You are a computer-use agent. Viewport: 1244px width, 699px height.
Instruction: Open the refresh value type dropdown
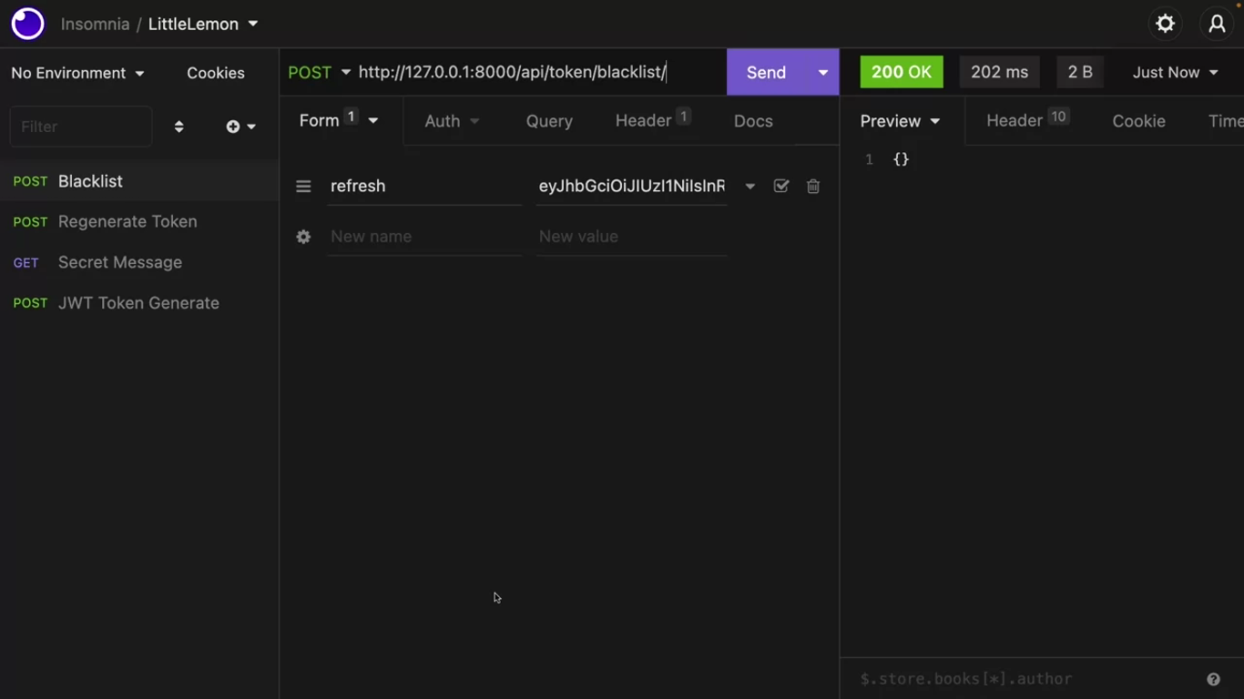[x=749, y=187]
